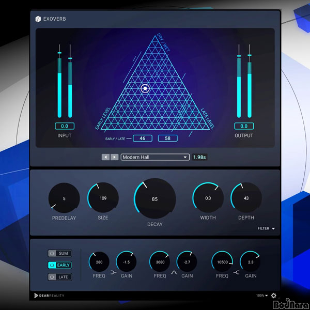The height and width of the screenshot is (310, 310).
Task: Click the DRY / WET label on triangle
Action: [163, 42]
